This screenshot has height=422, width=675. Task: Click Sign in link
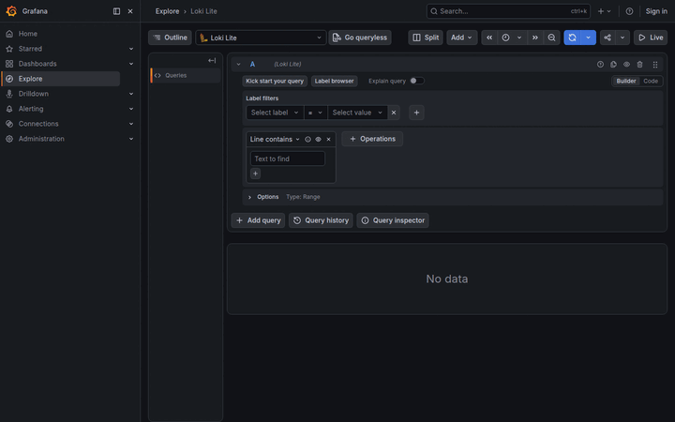click(x=656, y=11)
